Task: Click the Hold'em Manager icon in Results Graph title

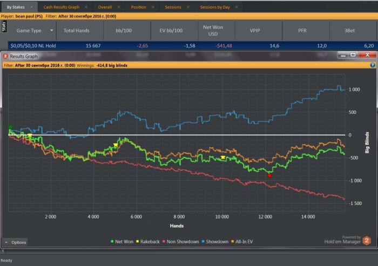Action: click(x=5, y=56)
